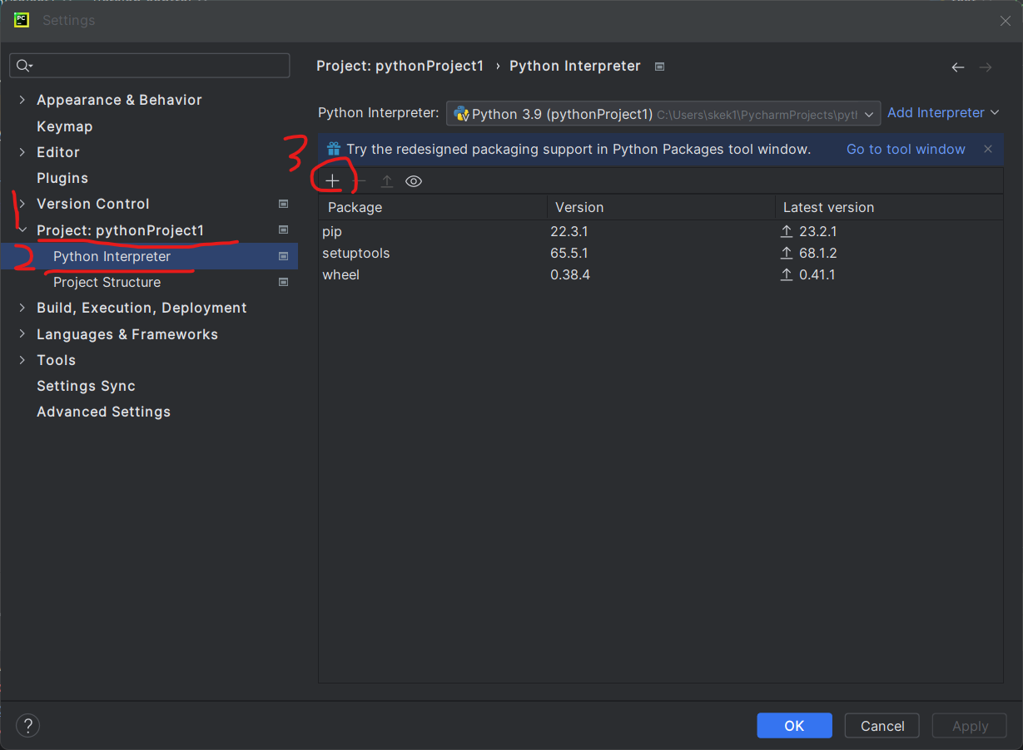This screenshot has height=750, width=1023.
Task: Dismiss the packaging support banner
Action: tap(988, 149)
